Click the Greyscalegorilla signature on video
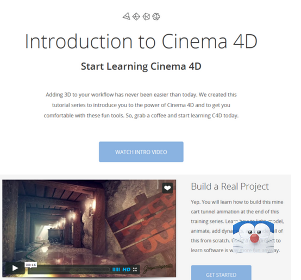 pyautogui.click(x=158, y=269)
